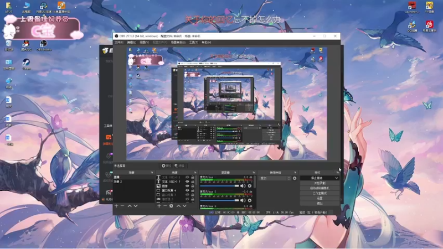
Task: Click the 设置 settings button
Action: click(320, 199)
